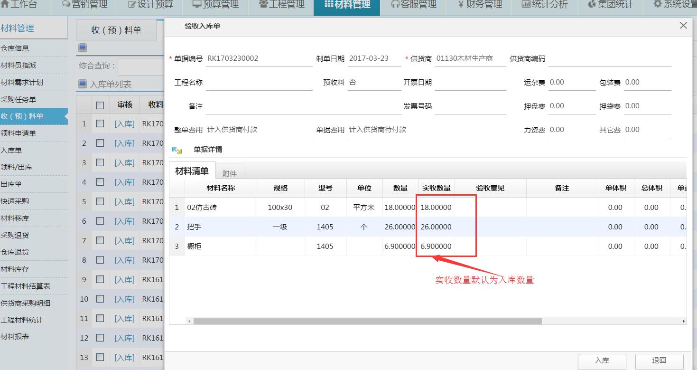Click the 退回 button
This screenshot has height=370, width=697.
coord(660,361)
